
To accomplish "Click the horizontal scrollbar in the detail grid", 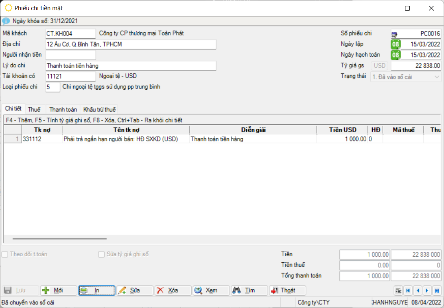I will 59,239.
